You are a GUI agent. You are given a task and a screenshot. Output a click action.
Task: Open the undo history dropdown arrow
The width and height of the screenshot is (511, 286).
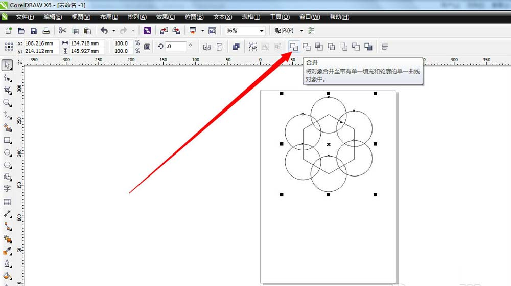[x=113, y=31]
